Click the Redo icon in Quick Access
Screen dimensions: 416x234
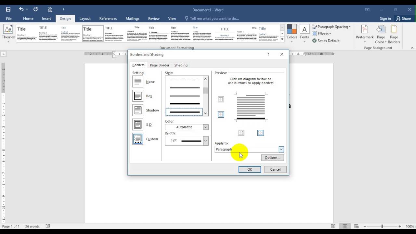click(35, 9)
